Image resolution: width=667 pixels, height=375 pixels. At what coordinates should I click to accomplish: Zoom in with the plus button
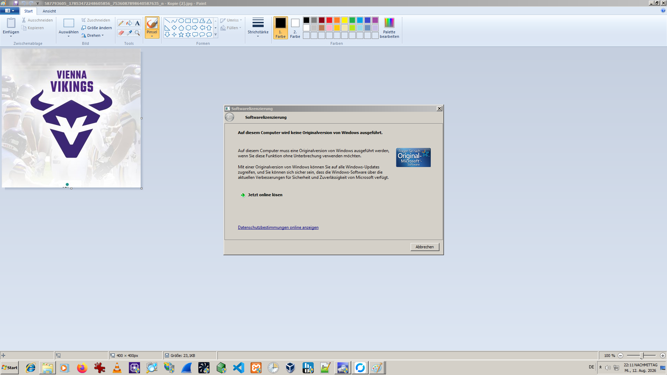pos(663,356)
